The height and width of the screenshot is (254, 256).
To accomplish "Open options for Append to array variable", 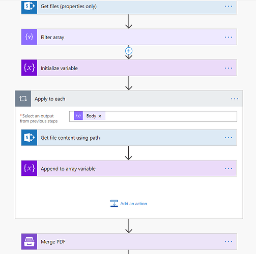I will pos(229,169).
